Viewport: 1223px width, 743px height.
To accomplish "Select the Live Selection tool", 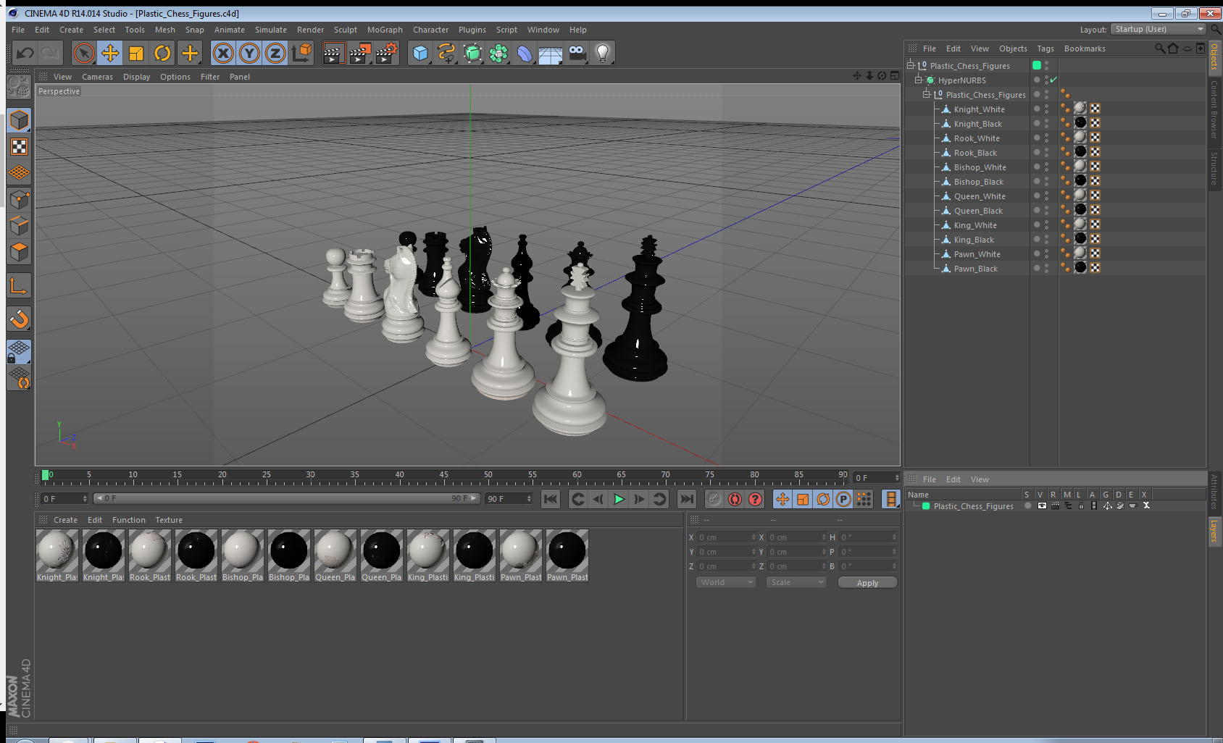I will [84, 53].
